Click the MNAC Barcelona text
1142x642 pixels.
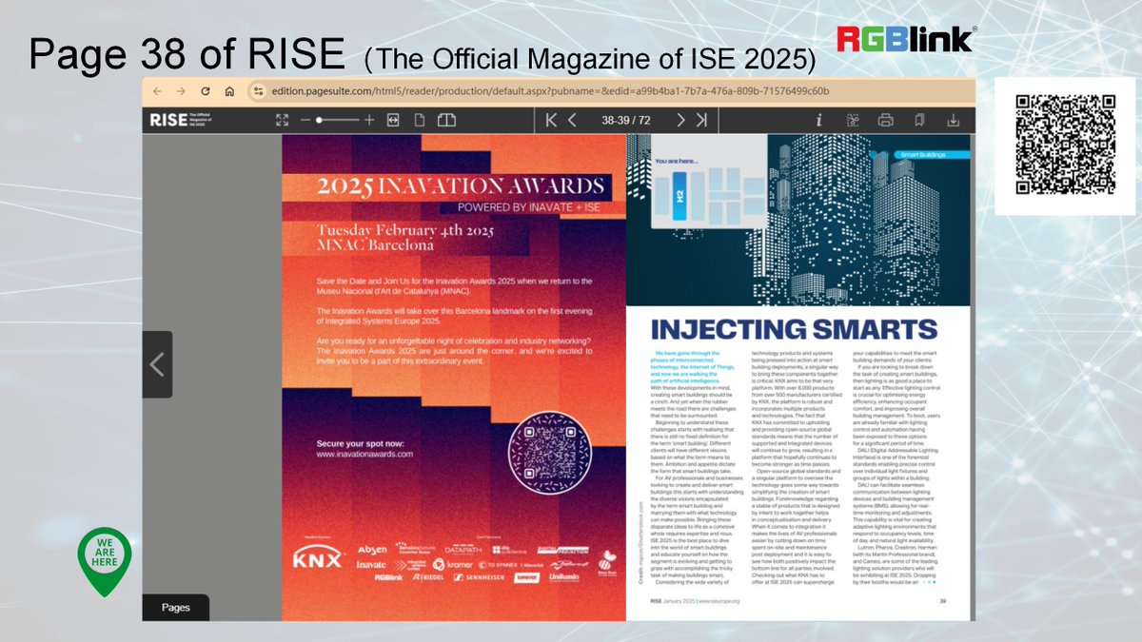[x=375, y=245]
